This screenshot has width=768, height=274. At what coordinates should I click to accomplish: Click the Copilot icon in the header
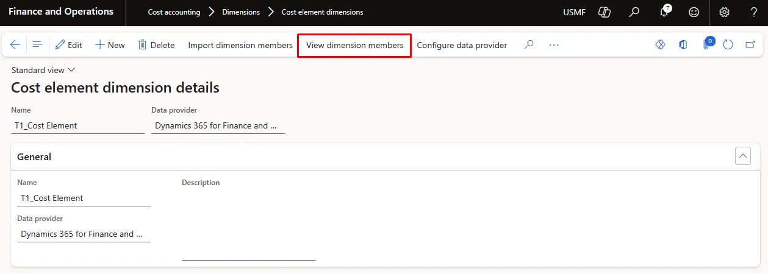pos(605,12)
